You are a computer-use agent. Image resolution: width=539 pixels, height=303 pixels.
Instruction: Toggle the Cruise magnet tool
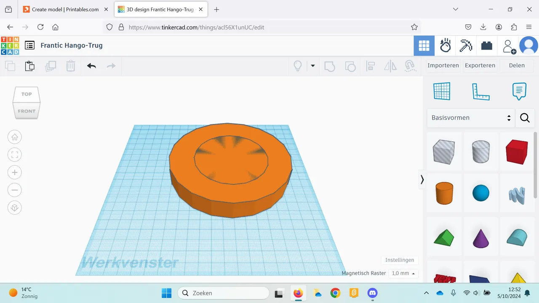(410, 66)
